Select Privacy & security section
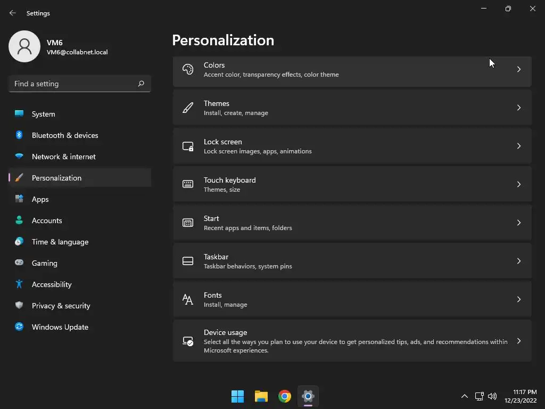 coord(61,306)
